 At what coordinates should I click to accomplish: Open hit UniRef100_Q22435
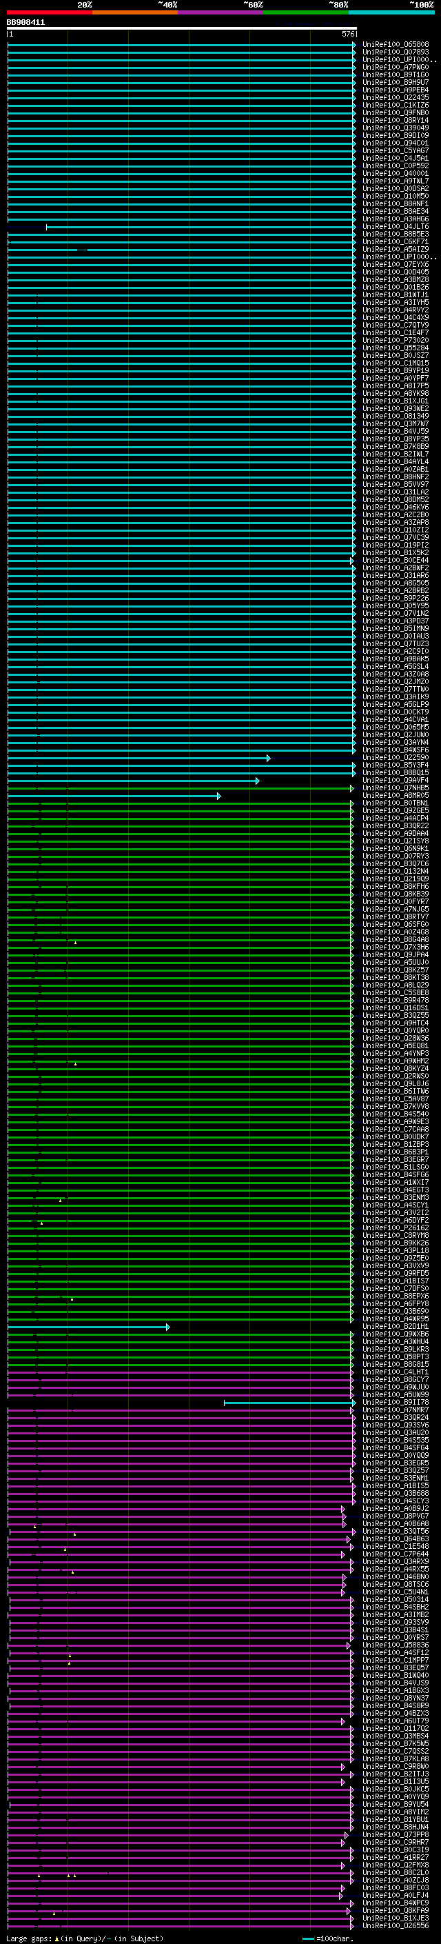[x=395, y=97]
